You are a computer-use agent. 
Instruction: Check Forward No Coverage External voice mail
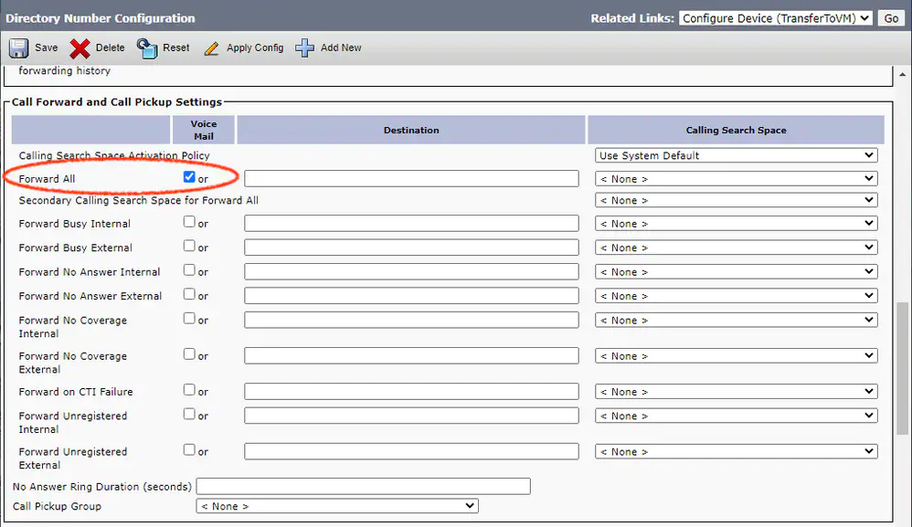(189, 353)
